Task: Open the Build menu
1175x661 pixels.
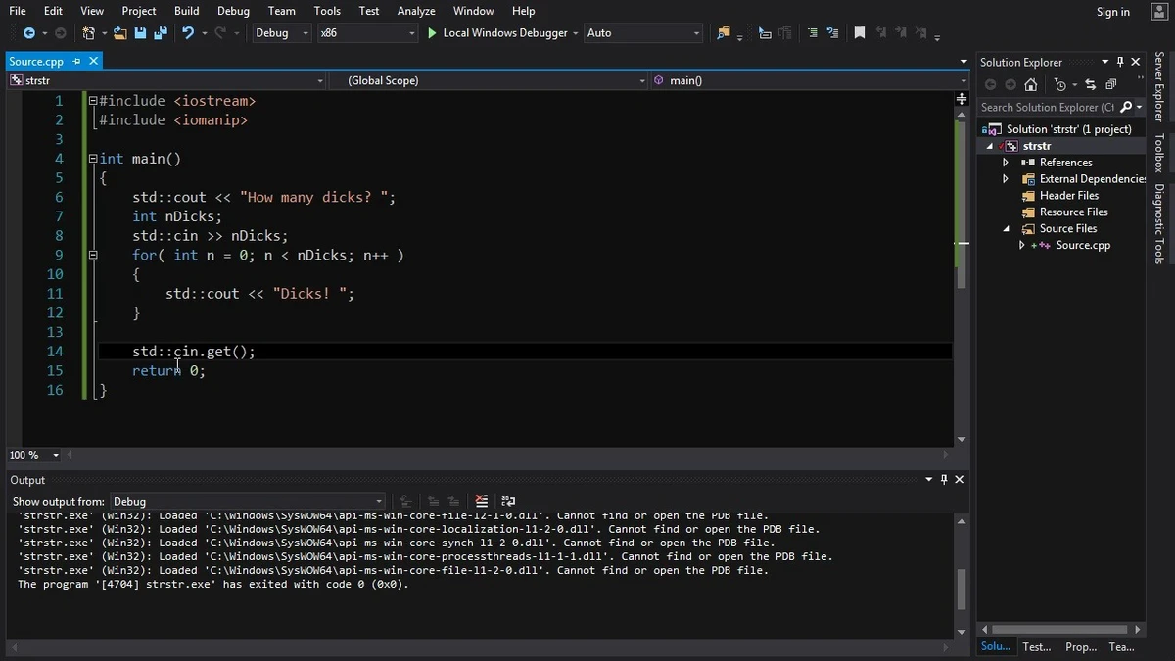Action: point(186,11)
